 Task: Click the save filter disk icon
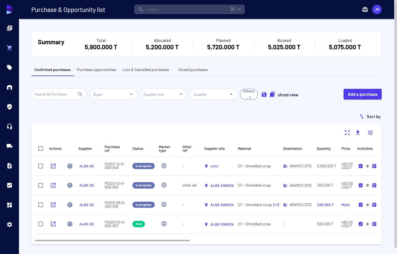pyautogui.click(x=264, y=94)
